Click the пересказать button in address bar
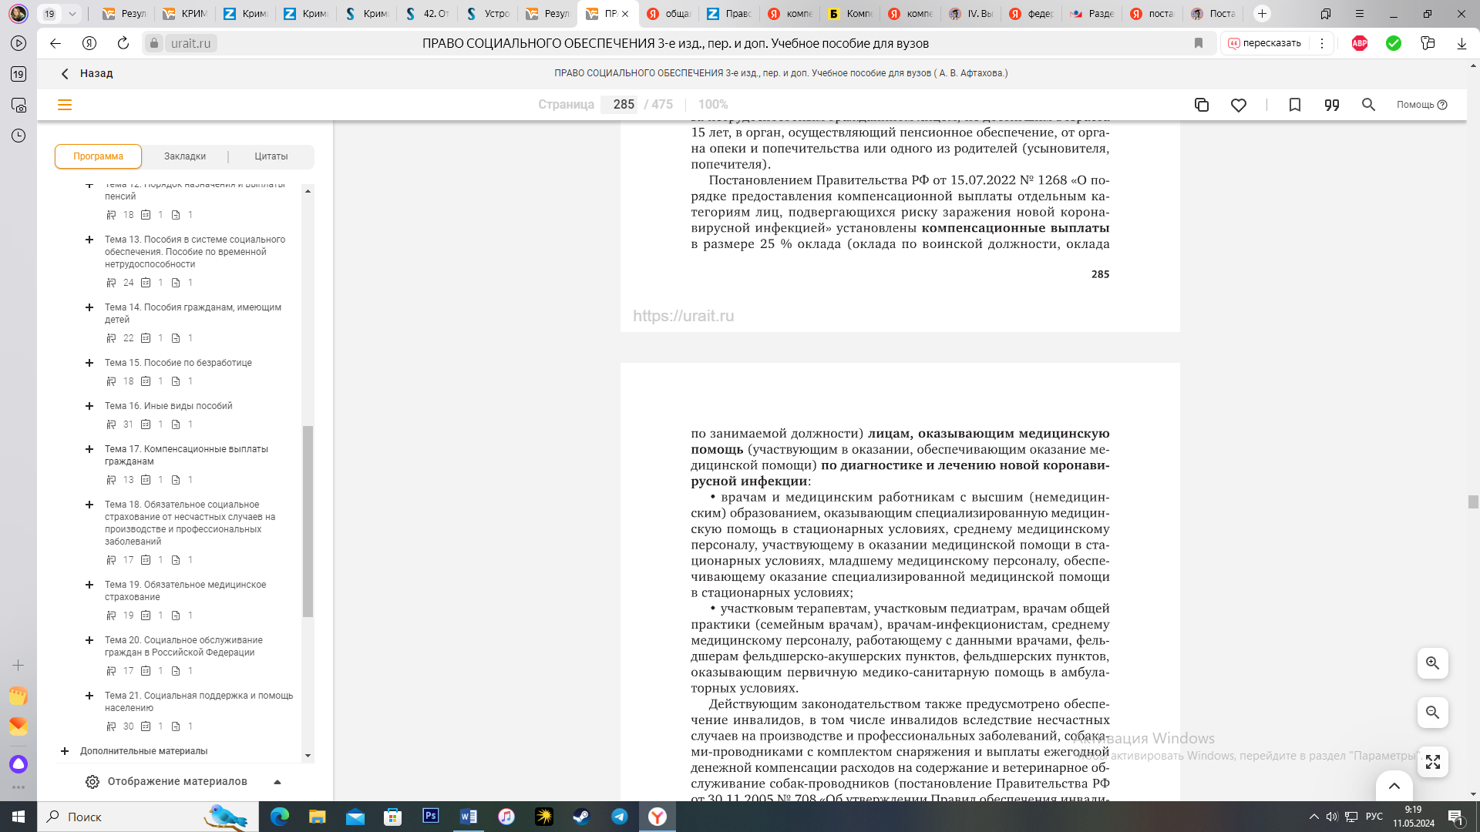Viewport: 1480px width, 832px height. tap(1265, 43)
